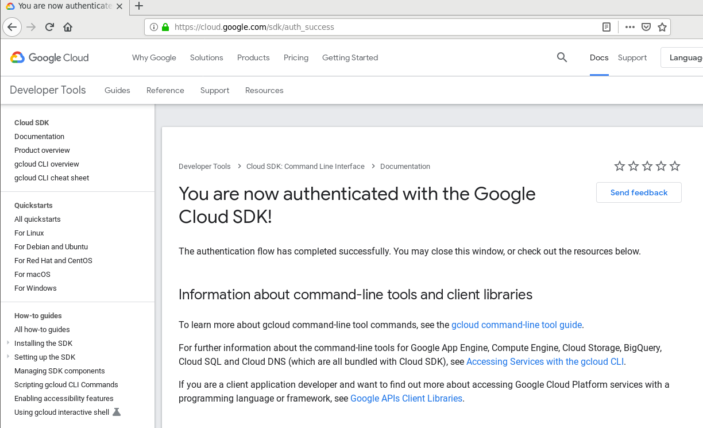The width and height of the screenshot is (703, 428).
Task: Open gcloud CLI overview in sidebar
Action: click(47, 164)
